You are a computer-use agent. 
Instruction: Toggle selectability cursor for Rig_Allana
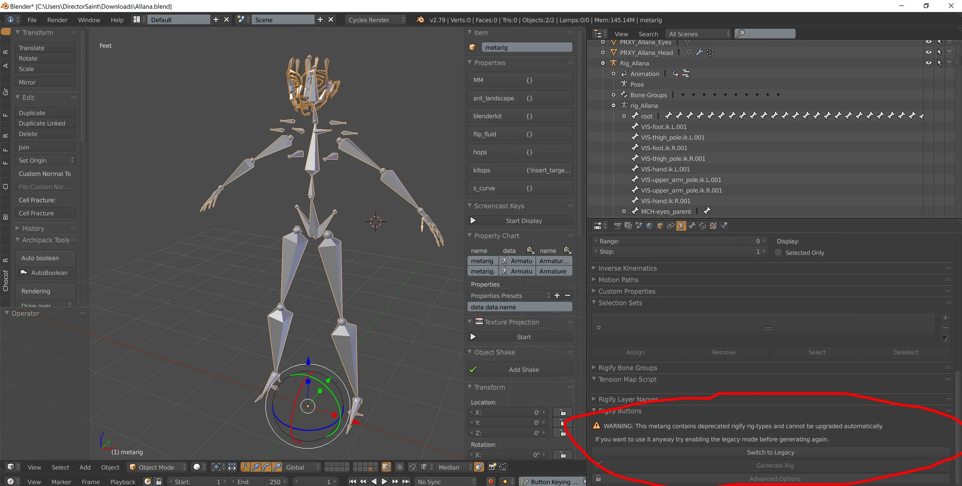939,63
